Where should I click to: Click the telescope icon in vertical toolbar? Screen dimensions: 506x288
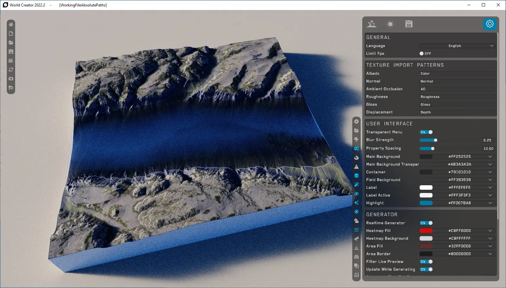click(x=356, y=239)
